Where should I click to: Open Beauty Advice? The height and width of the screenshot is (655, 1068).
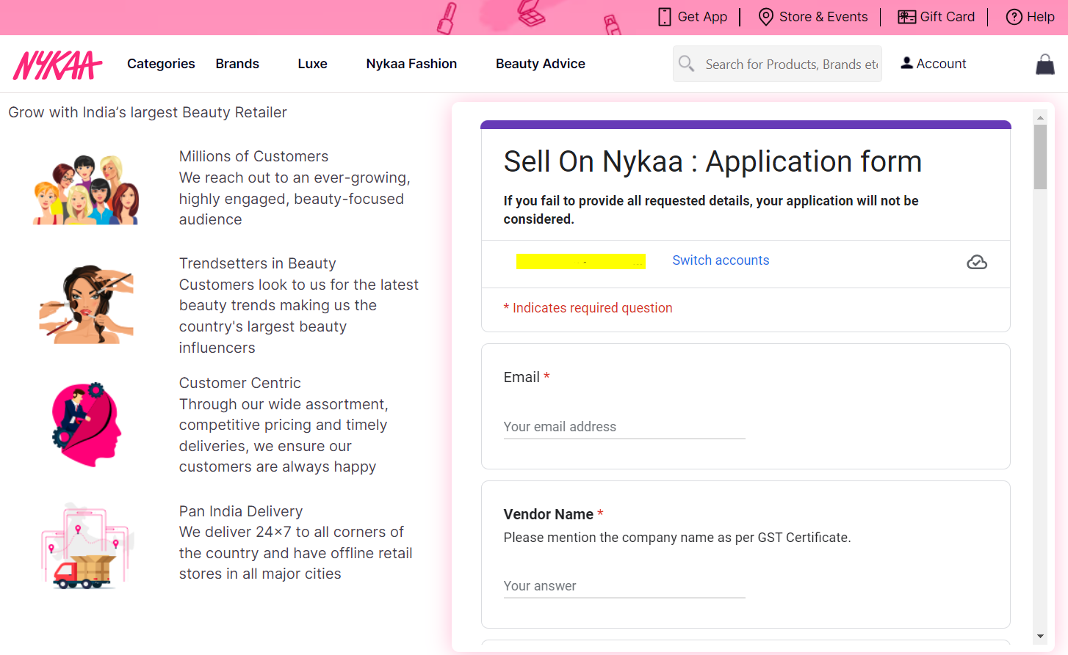tap(540, 64)
